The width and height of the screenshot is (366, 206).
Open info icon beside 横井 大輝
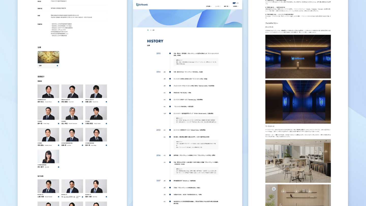[x=106, y=197]
